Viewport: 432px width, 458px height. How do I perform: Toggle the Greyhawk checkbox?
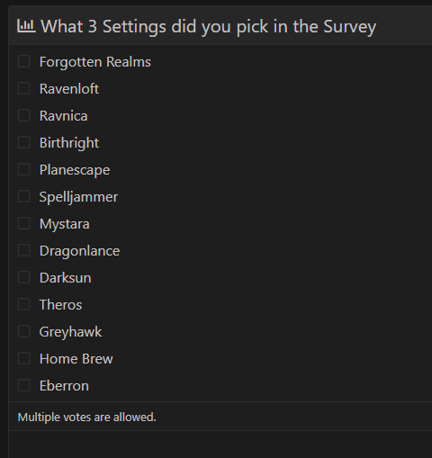(x=24, y=331)
